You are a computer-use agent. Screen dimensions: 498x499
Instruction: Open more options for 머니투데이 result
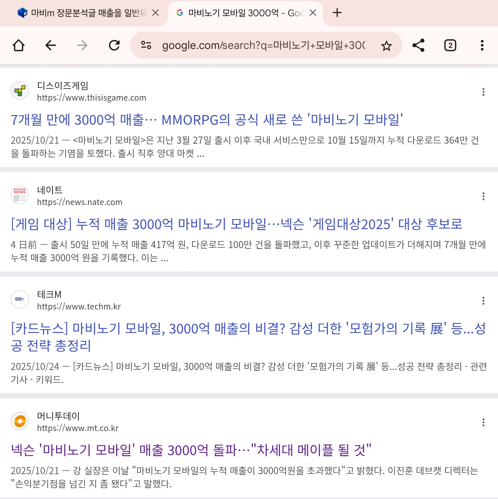(x=483, y=422)
